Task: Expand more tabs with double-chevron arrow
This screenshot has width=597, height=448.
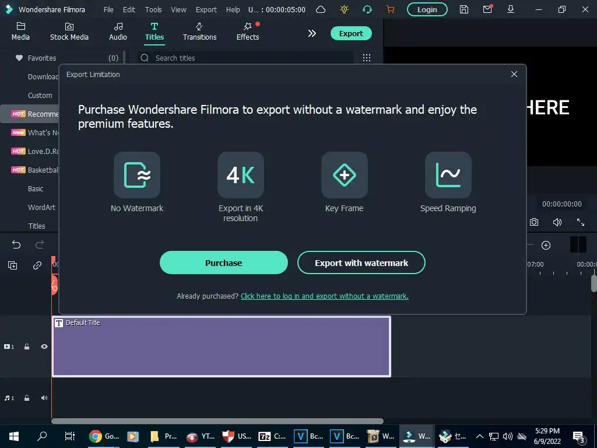Action: 312,33
